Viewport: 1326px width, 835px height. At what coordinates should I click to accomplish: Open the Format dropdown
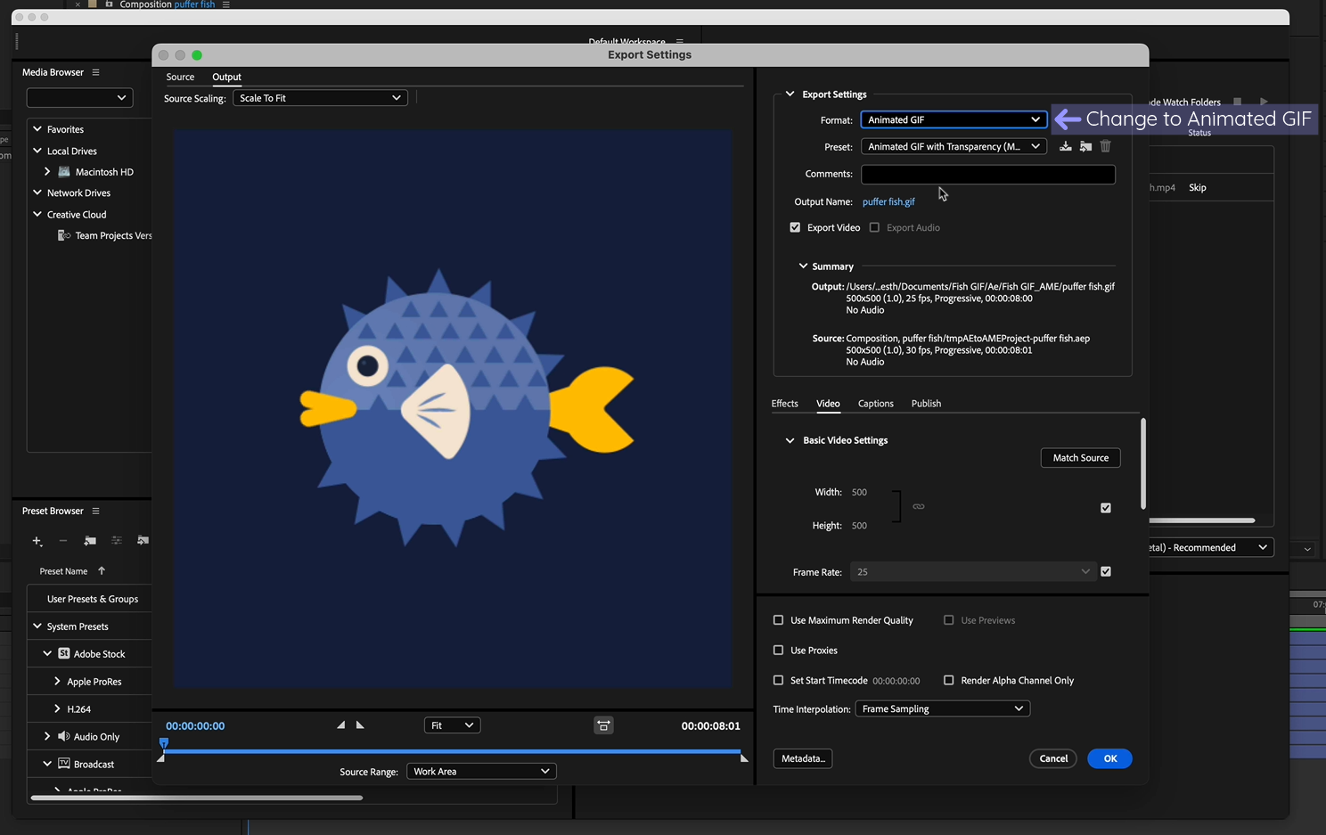click(953, 119)
